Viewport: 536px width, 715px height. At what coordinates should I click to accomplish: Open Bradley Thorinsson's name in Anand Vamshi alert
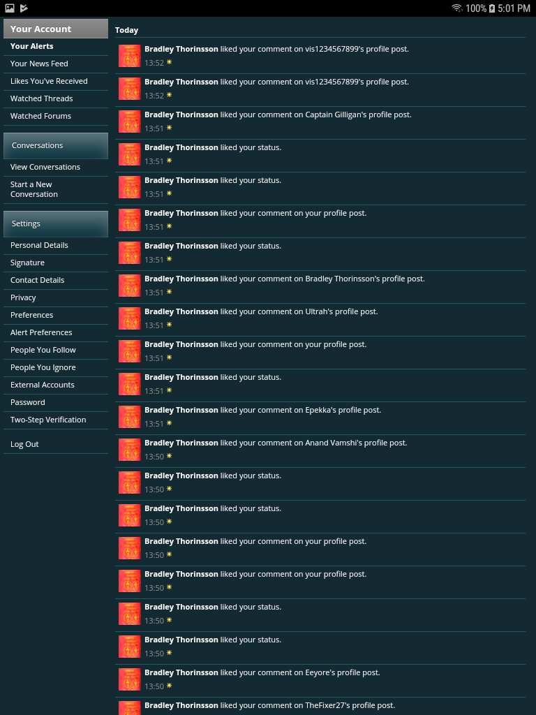181,443
